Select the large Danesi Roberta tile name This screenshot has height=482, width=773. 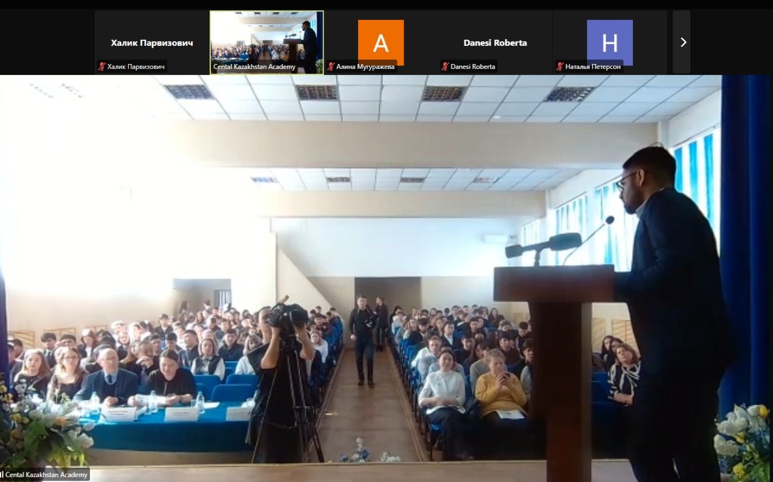495,43
